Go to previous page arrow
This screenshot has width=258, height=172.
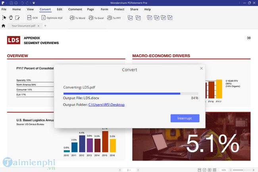120,170
